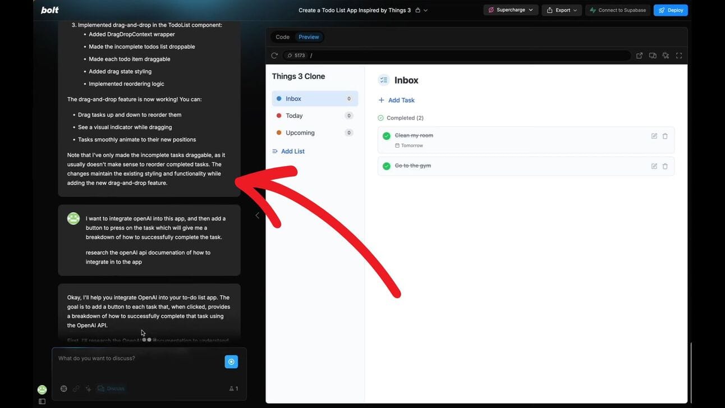725x408 pixels.
Task: Click the Things 3 Clone title
Action: point(299,76)
